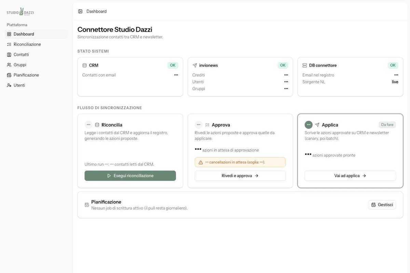The width and height of the screenshot is (410, 273).
Task: Run Esegui riconciliazione
Action: (x=130, y=176)
